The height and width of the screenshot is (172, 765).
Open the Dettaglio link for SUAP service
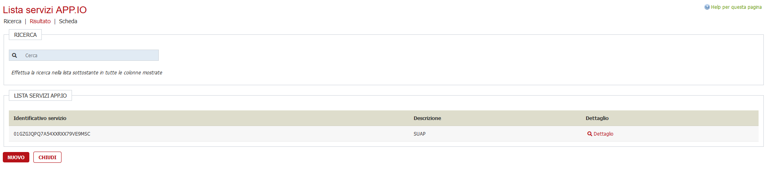pyautogui.click(x=603, y=134)
